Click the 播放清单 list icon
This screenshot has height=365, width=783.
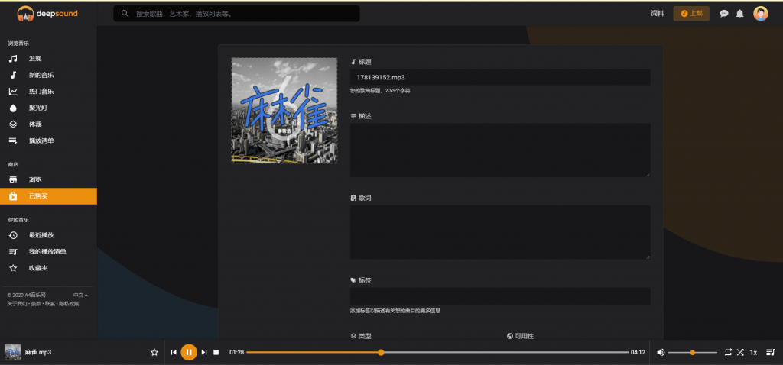click(14, 141)
